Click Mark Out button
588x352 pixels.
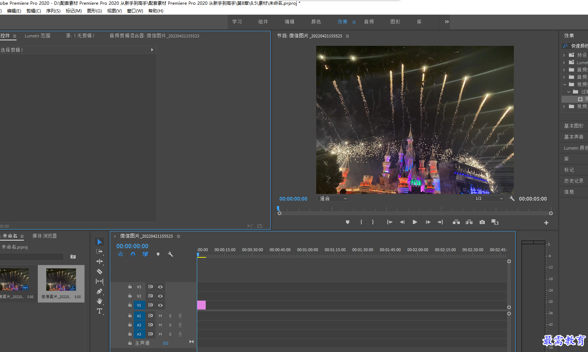(x=373, y=222)
